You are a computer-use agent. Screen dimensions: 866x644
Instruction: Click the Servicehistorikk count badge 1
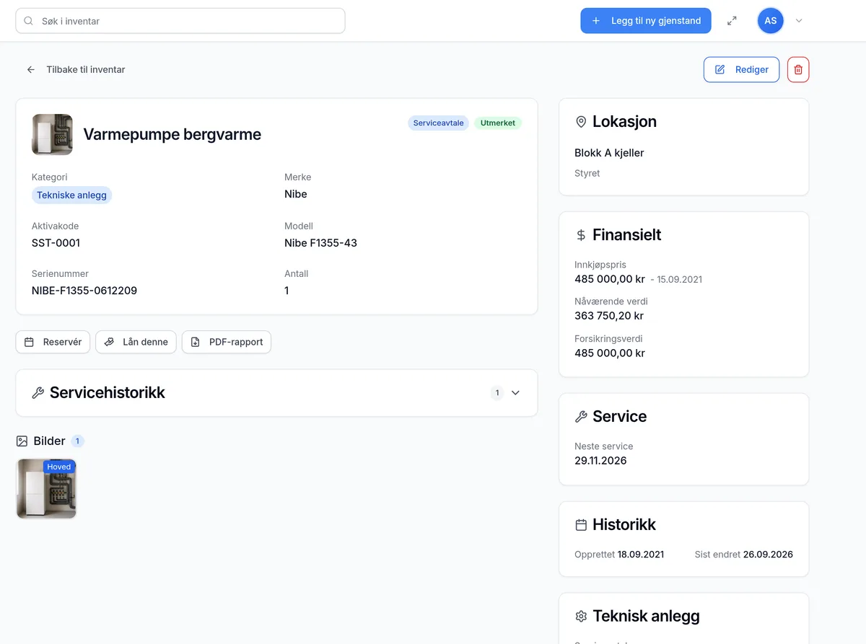[497, 393]
